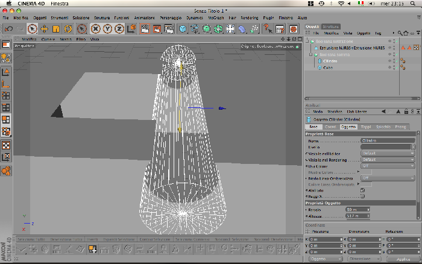
Task: Select the Move tool in the toolbar
Action: pyautogui.click(x=44, y=29)
